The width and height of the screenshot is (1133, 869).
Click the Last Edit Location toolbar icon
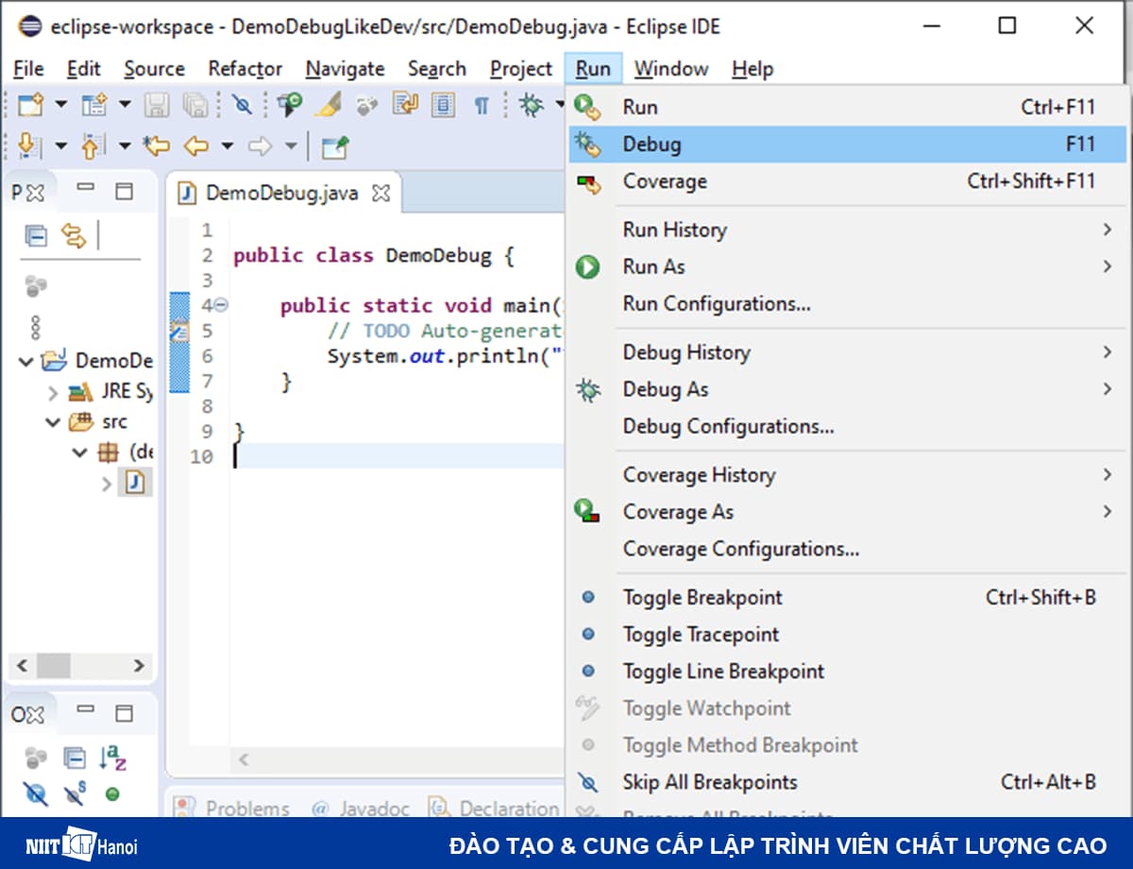pyautogui.click(x=156, y=145)
